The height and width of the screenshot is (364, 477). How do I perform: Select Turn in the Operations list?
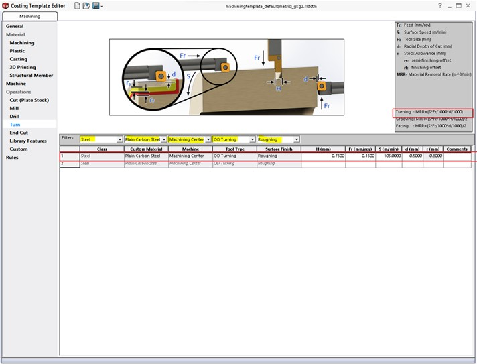point(15,125)
